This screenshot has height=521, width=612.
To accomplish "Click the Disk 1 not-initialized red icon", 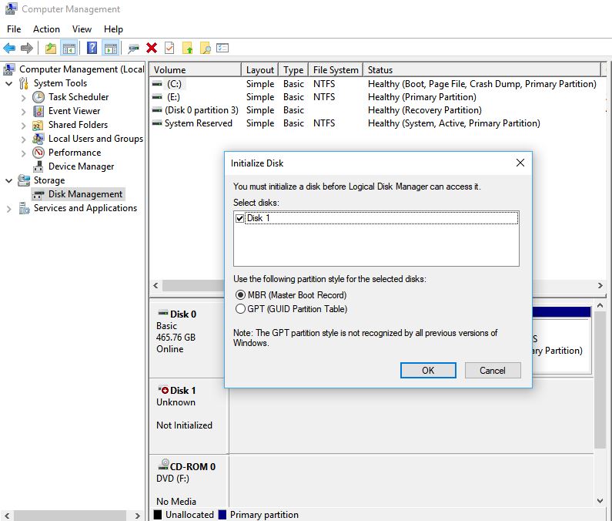I will pyautogui.click(x=163, y=390).
